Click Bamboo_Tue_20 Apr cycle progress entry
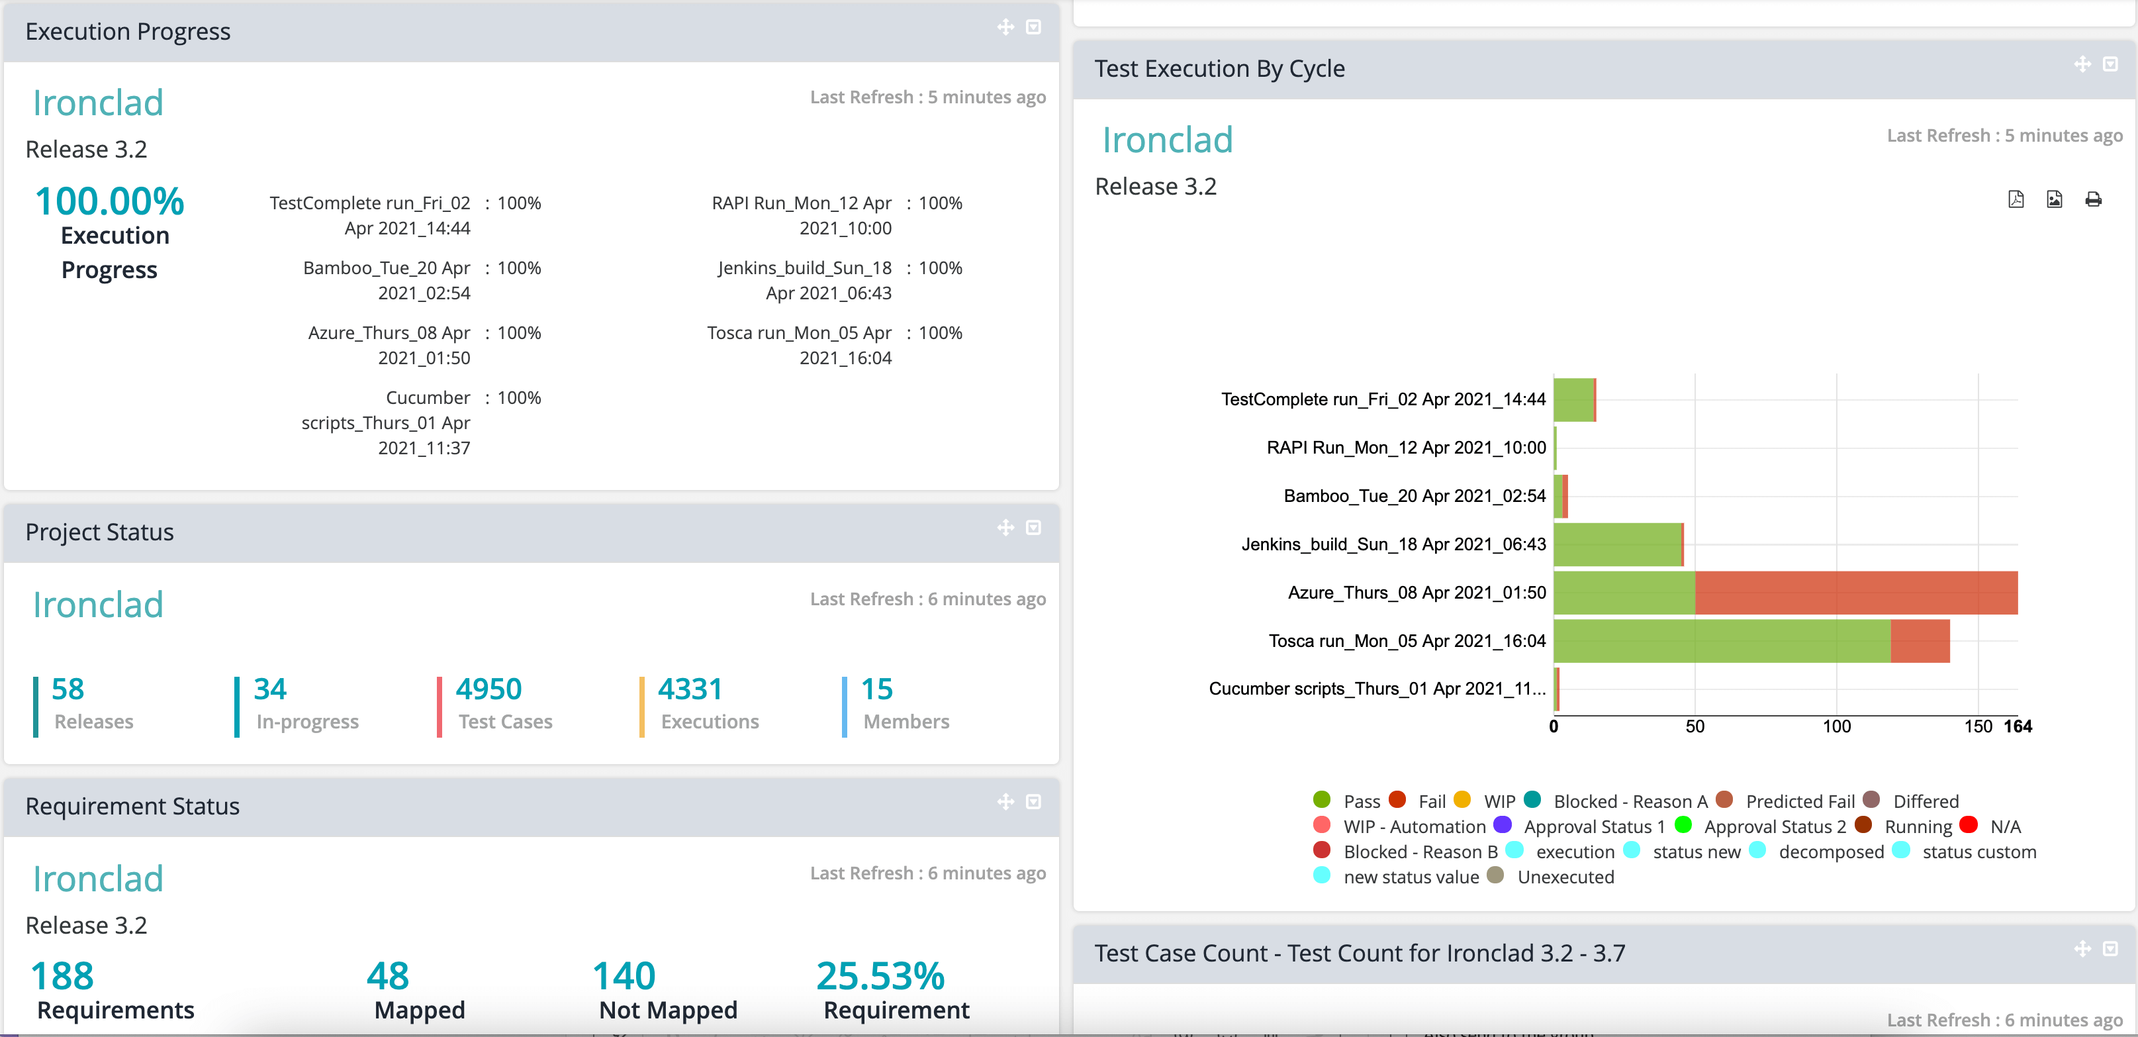This screenshot has width=2138, height=1037. 422,281
